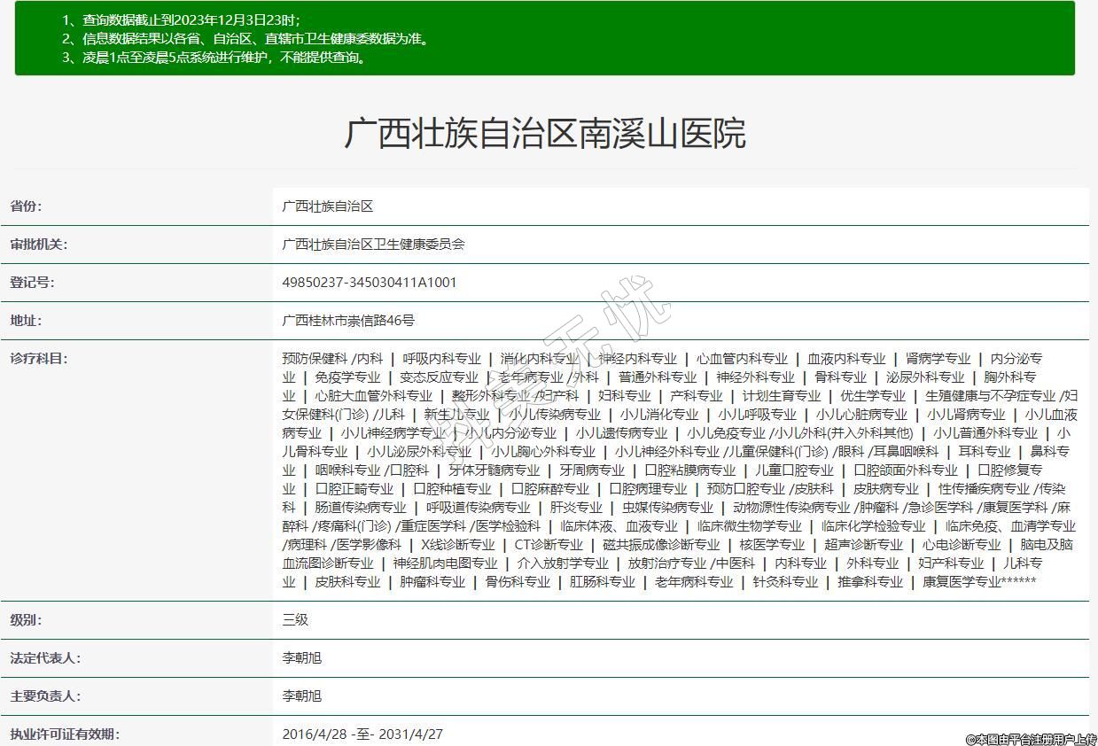Click the notice line about 凌晨1点至凌晨5点 maintenance
The height and width of the screenshot is (746, 1098).
click(214, 58)
